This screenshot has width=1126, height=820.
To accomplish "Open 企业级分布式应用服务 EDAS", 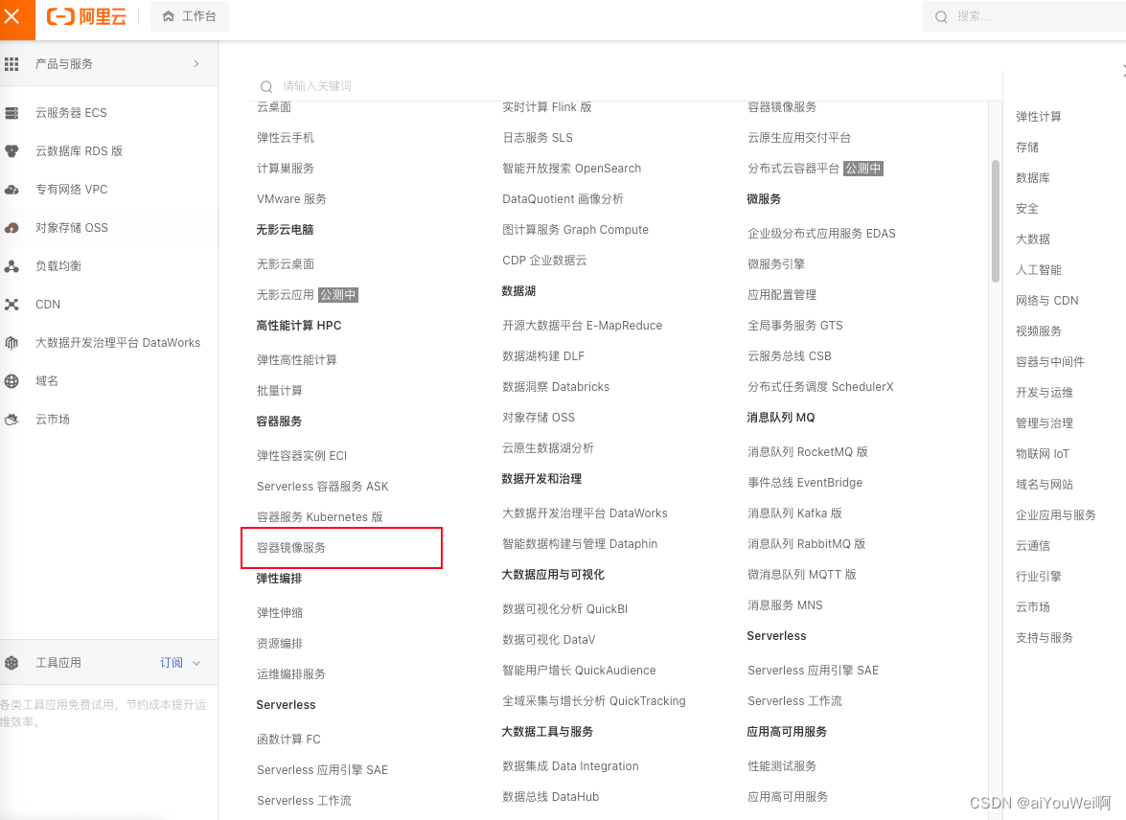I will (x=821, y=234).
